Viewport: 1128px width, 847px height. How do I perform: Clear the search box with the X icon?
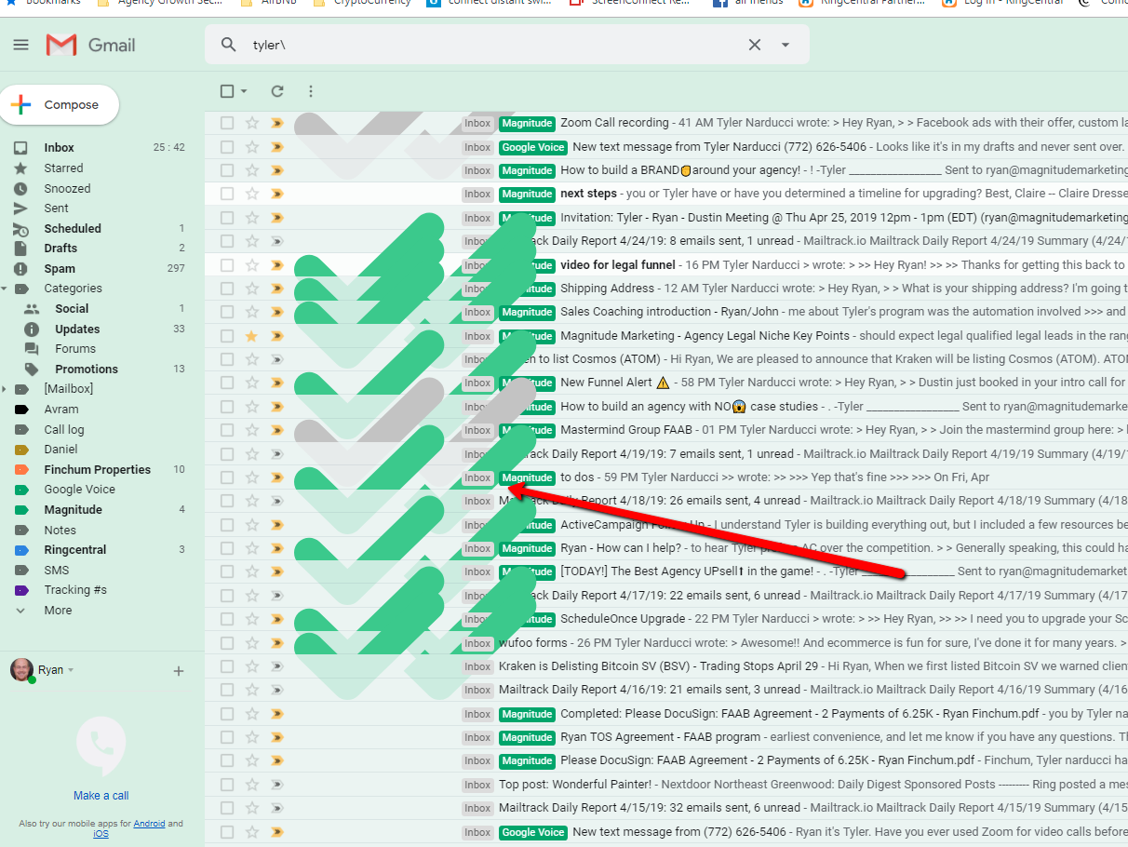tap(755, 45)
